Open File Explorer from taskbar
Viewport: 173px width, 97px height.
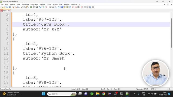(x=98, y=94)
